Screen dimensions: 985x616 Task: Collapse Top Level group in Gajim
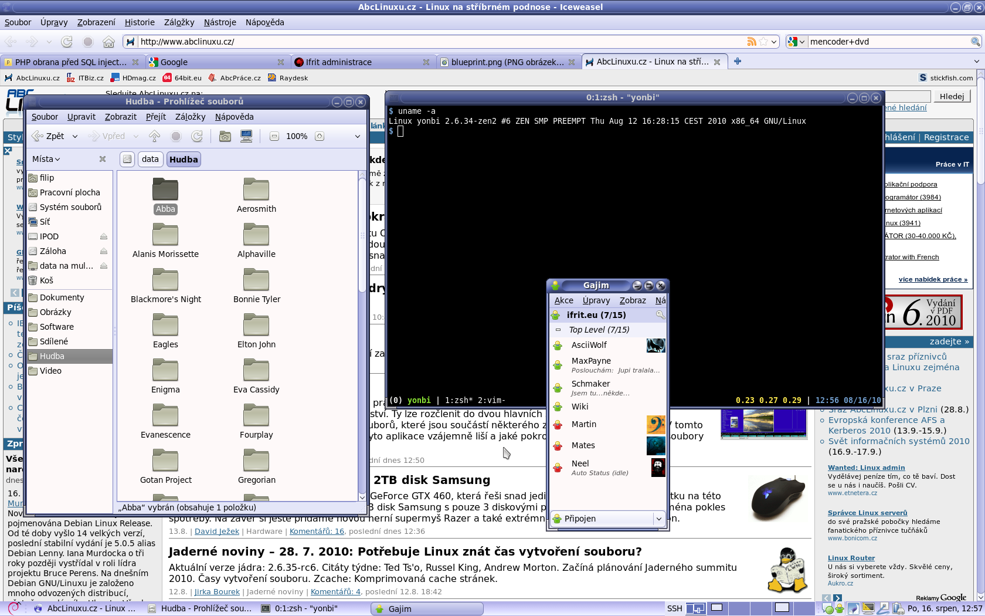point(558,330)
